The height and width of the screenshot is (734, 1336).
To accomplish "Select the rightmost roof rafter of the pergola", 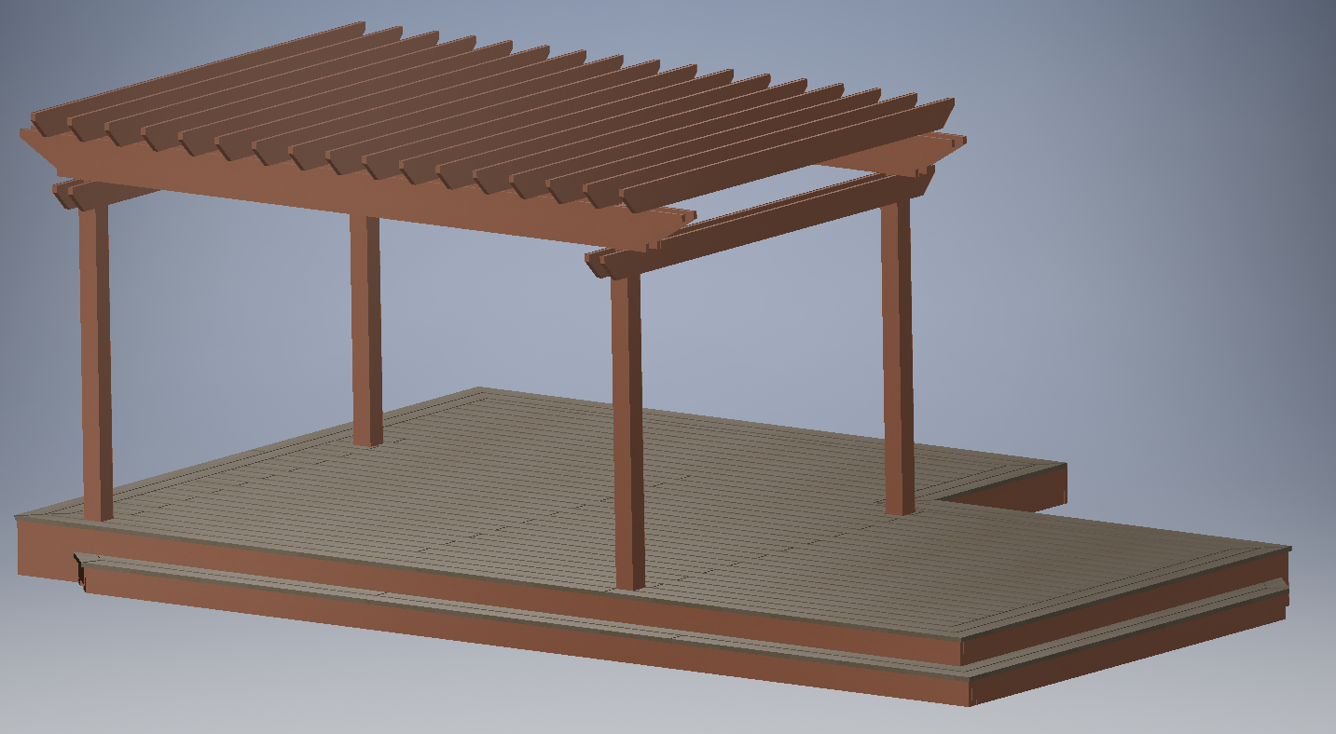I will point(788,154).
